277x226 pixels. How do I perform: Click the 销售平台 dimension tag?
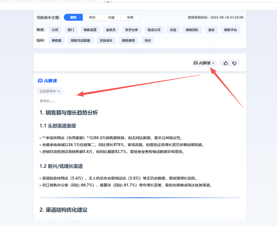pyautogui.click(x=230, y=30)
